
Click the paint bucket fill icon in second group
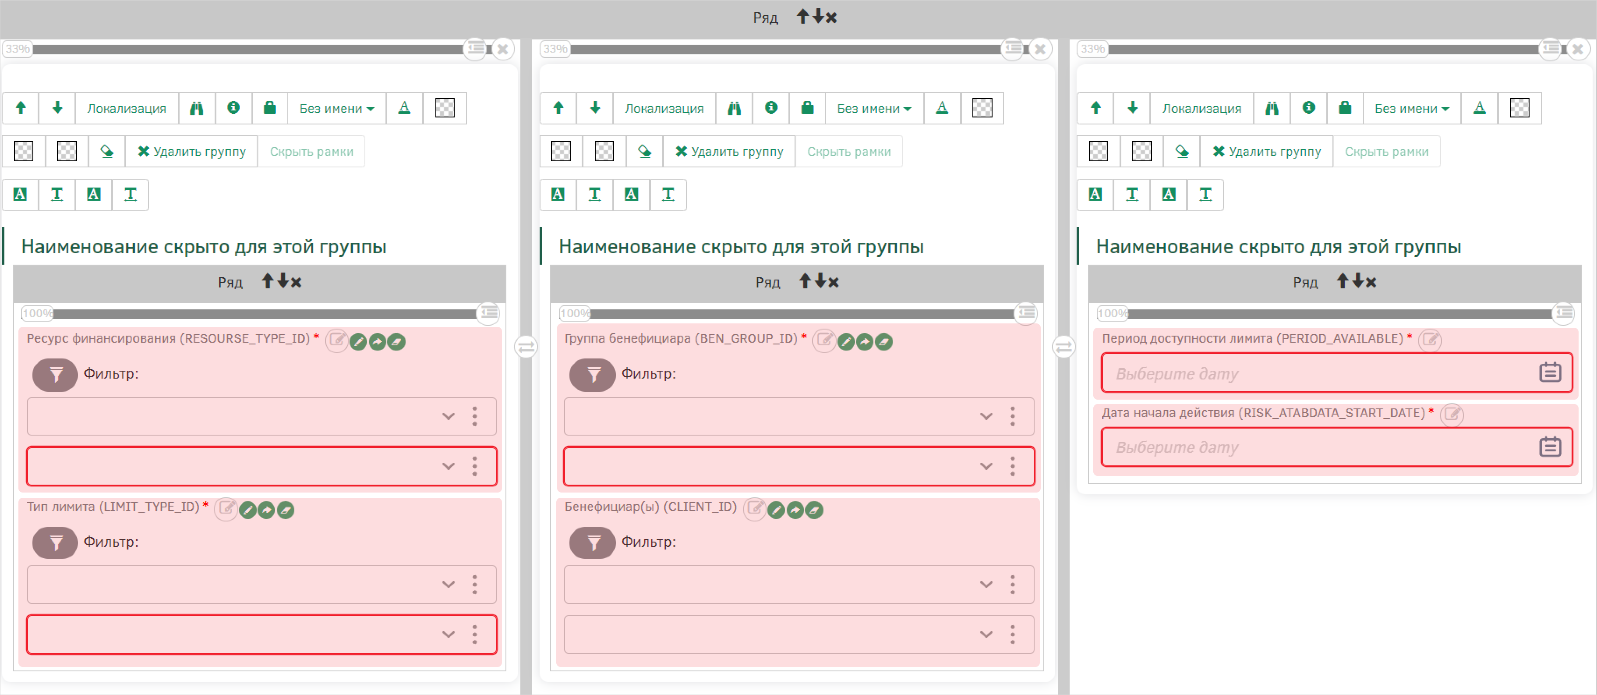tap(644, 151)
